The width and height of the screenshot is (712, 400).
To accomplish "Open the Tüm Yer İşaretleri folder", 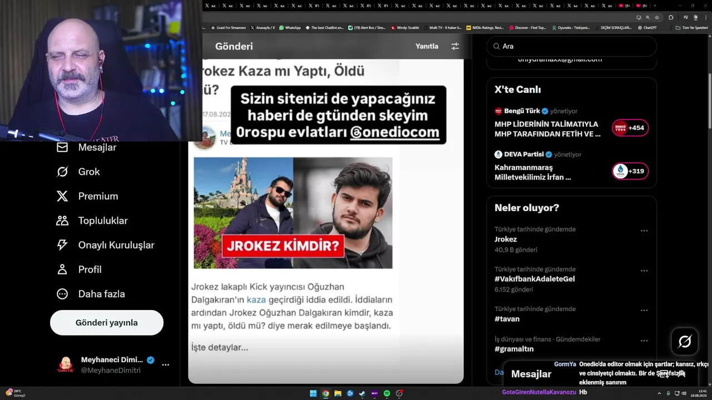I will tap(691, 27).
